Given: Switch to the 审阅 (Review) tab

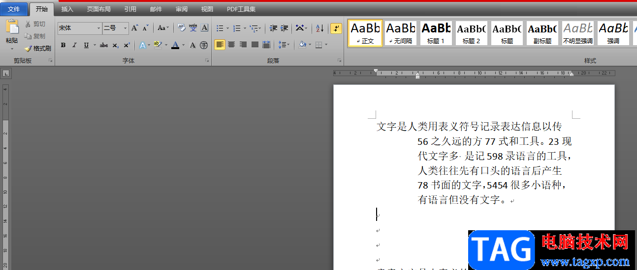Looking at the screenshot, I should [182, 9].
